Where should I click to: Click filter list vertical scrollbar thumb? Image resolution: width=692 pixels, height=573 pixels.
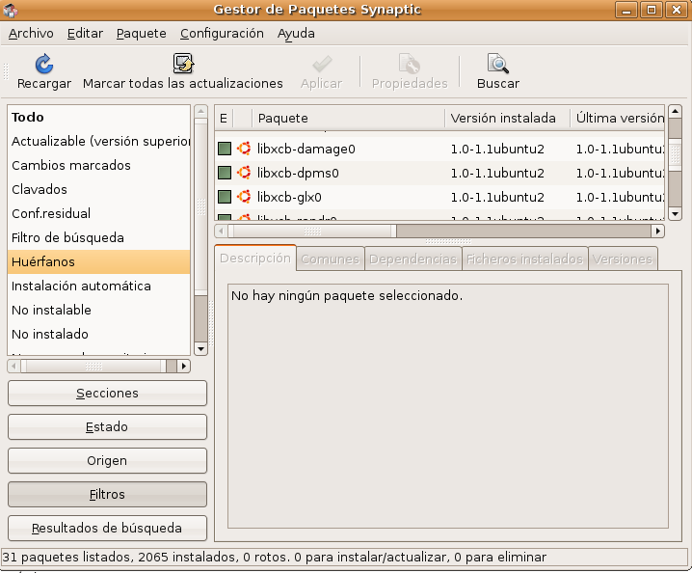pyautogui.click(x=200, y=206)
